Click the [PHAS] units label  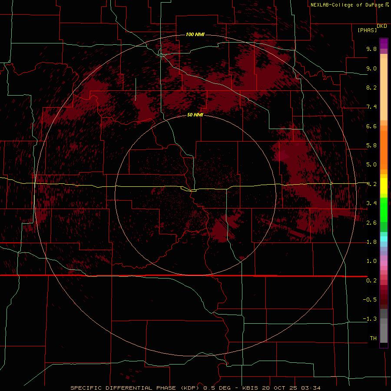(x=367, y=30)
